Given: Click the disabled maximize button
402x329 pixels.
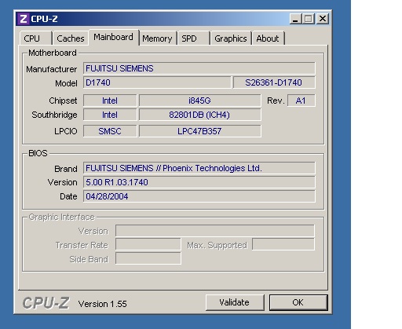Looking at the screenshot, I should coord(309,19).
